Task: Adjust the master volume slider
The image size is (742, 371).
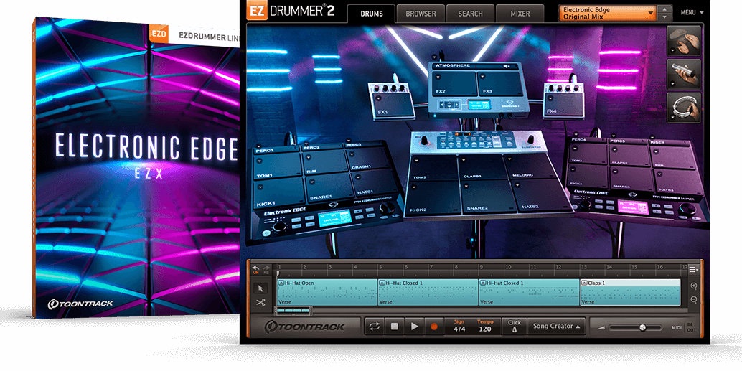Action: click(x=642, y=327)
